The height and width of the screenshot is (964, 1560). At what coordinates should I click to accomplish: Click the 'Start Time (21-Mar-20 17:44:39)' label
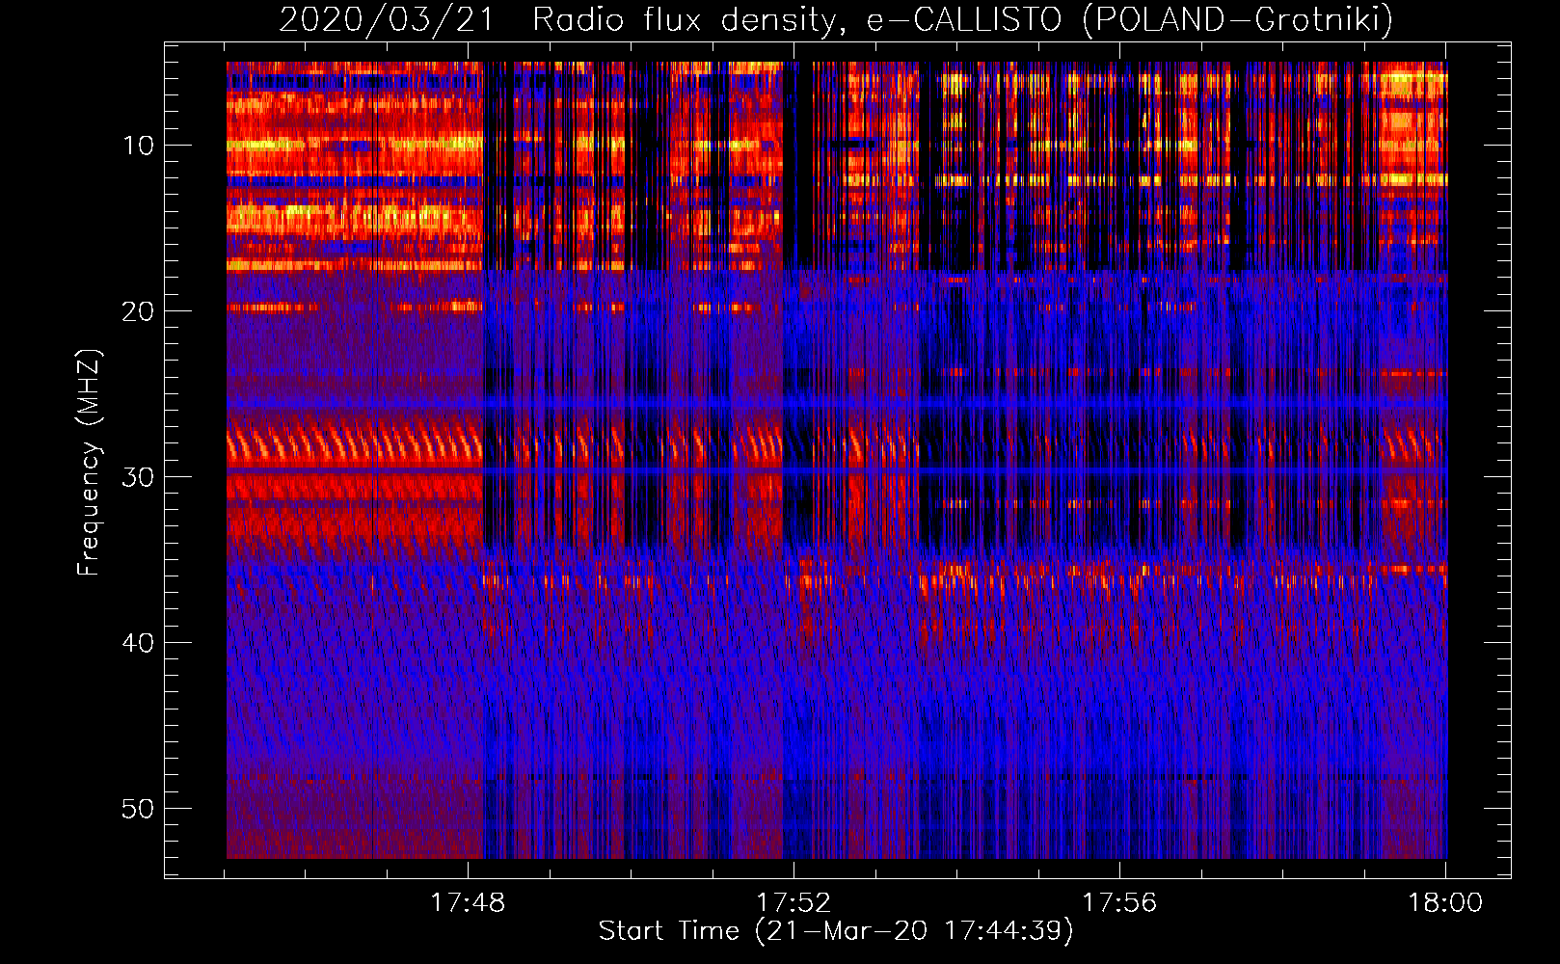pos(836,931)
